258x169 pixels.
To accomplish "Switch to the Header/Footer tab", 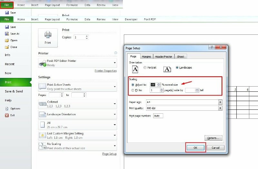I will pyautogui.click(x=164, y=57).
